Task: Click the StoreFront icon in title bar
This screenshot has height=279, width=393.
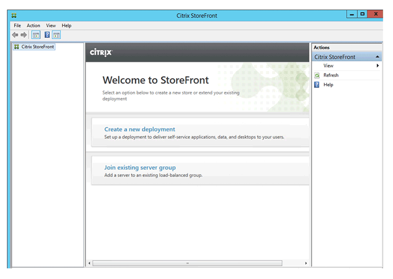Action: coord(14,16)
